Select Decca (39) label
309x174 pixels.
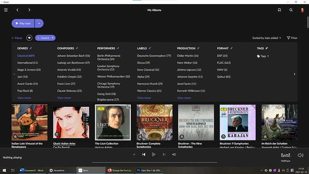click(x=143, y=63)
